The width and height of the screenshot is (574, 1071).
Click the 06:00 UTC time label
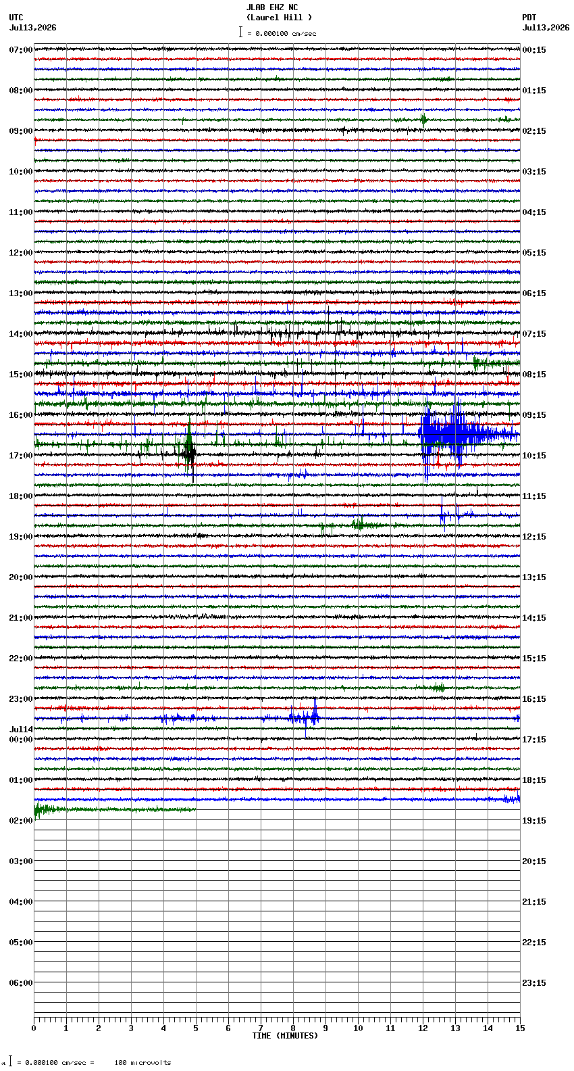[21, 983]
